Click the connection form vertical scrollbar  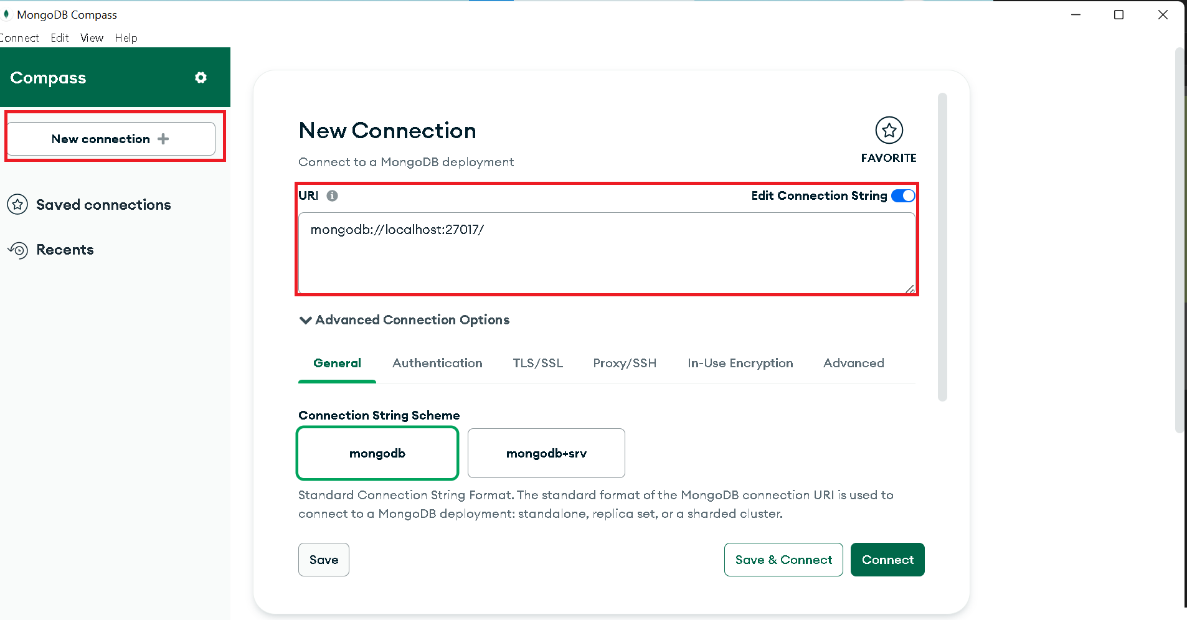tap(942, 247)
